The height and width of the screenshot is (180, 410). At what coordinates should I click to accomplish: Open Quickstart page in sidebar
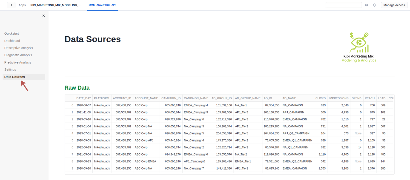pyautogui.click(x=12, y=33)
